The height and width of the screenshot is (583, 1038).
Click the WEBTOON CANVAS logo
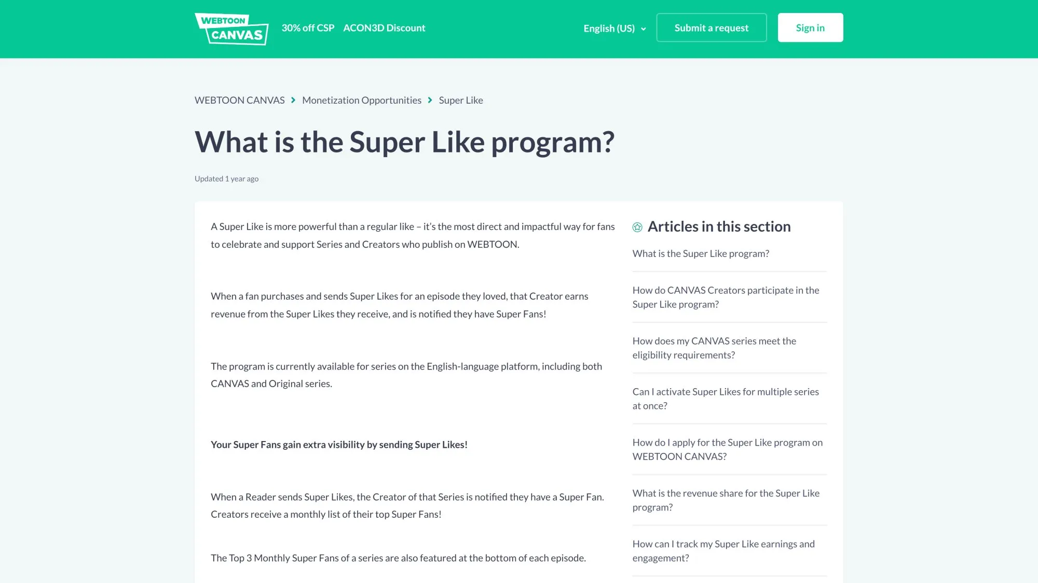pyautogui.click(x=230, y=29)
